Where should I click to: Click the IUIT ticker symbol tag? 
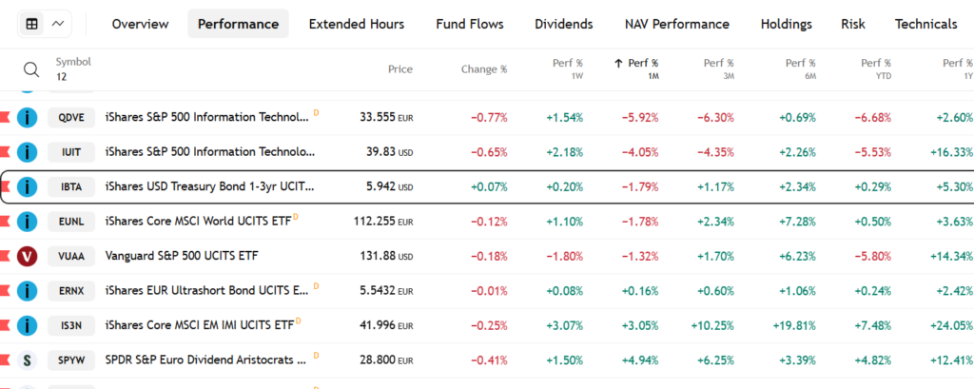click(70, 152)
